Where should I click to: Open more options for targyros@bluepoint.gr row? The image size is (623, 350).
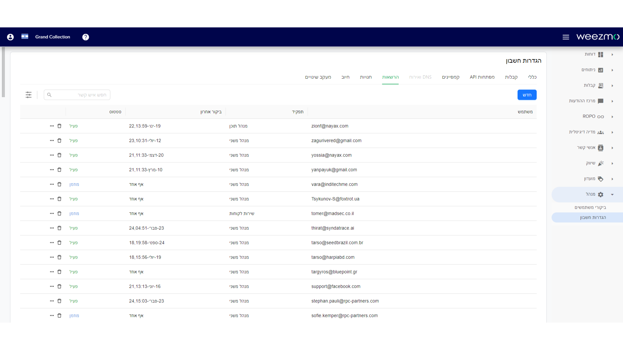(52, 272)
